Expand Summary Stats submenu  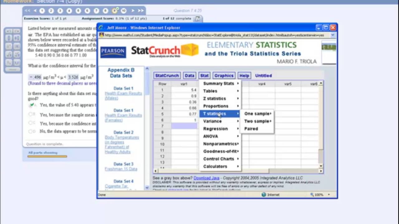(x=220, y=84)
